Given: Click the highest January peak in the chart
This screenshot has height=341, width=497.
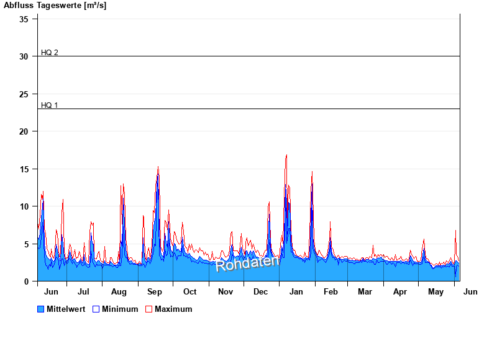Looking at the screenshot, I should click(286, 156).
